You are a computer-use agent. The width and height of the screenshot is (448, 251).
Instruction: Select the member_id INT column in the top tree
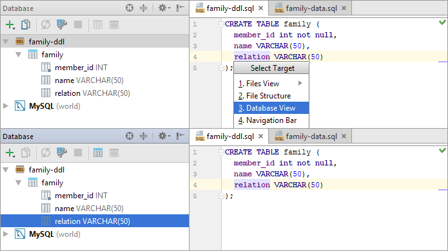(81, 68)
